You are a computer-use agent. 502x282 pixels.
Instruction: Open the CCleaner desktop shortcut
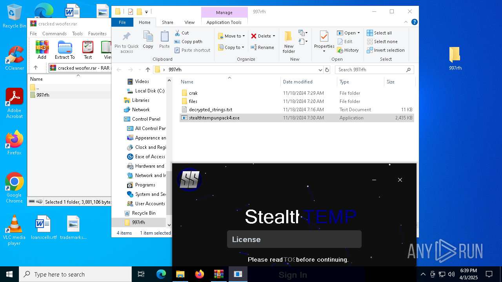click(15, 58)
